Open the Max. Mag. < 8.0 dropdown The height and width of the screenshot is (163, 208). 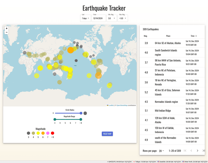pyautogui.click(x=123, y=18)
